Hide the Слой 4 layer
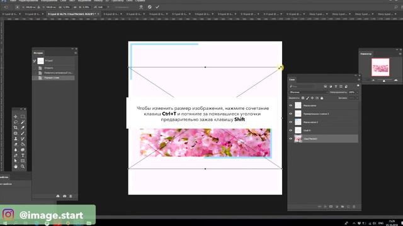The height and width of the screenshot is (226, 403). pos(291,131)
